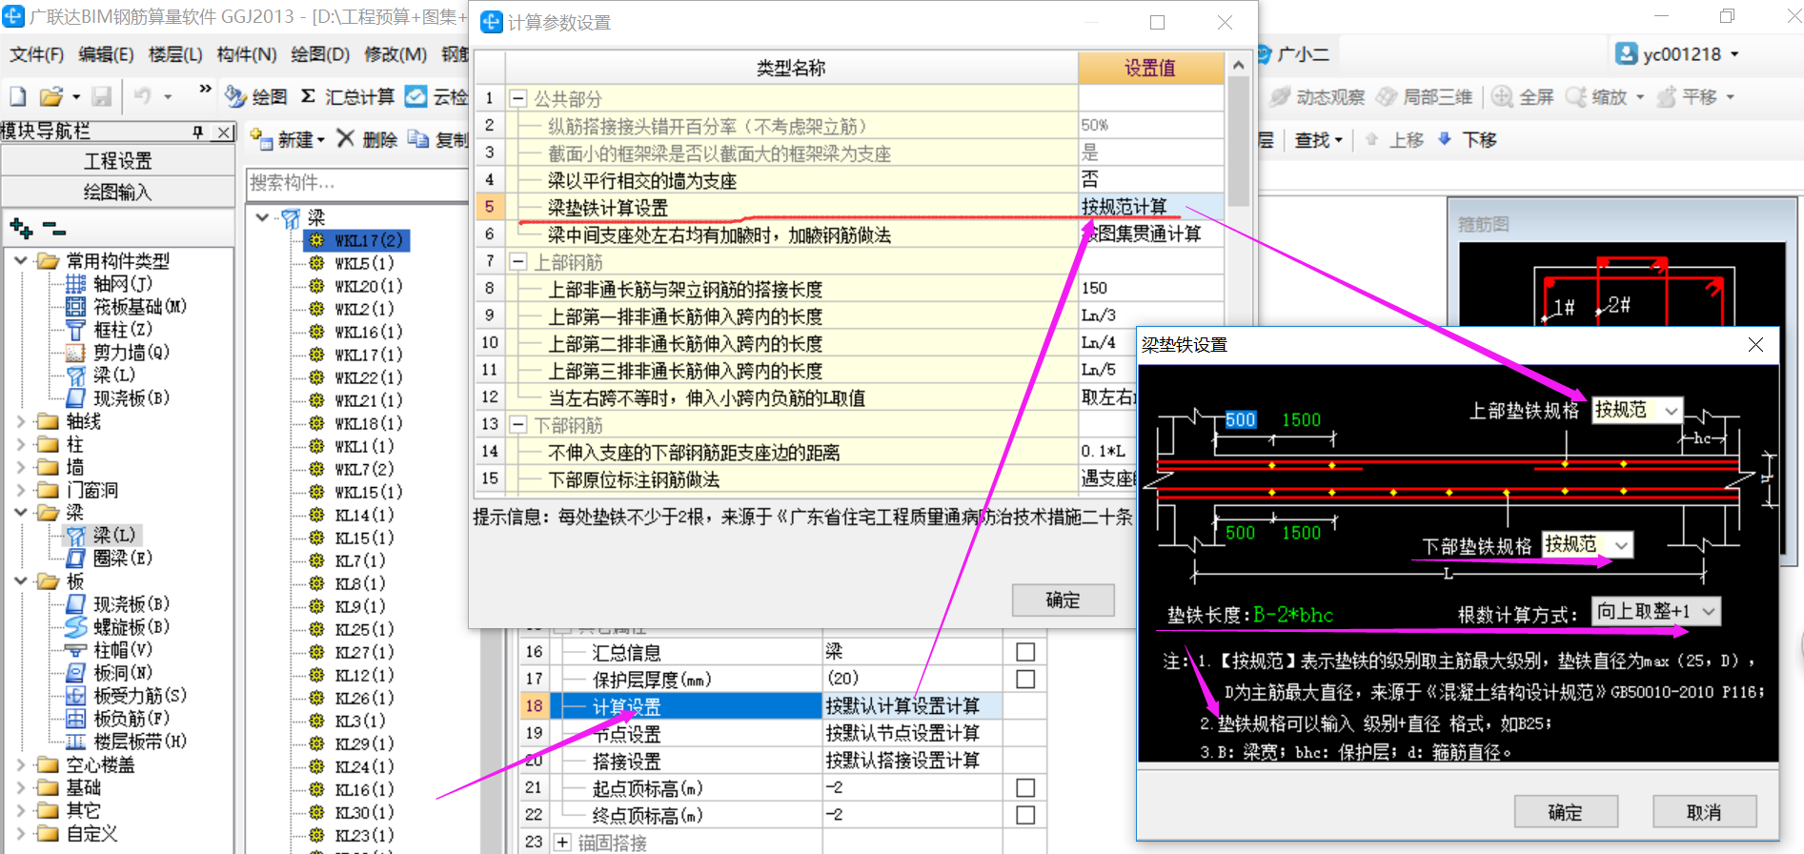
Task: Open 根数计算方式 dropdown
Action: (x=1709, y=611)
